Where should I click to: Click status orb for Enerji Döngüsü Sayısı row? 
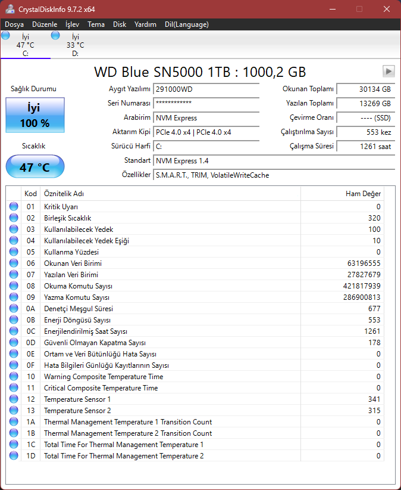[x=14, y=320]
